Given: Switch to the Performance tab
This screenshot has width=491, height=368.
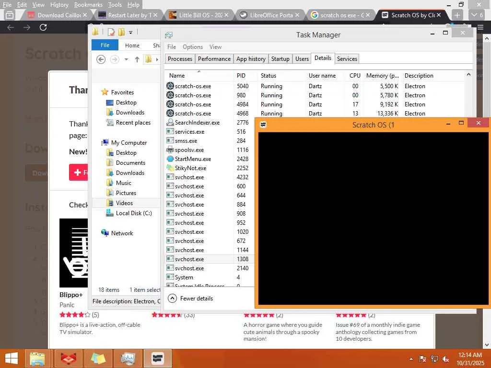Looking at the screenshot, I should pyautogui.click(x=214, y=59).
